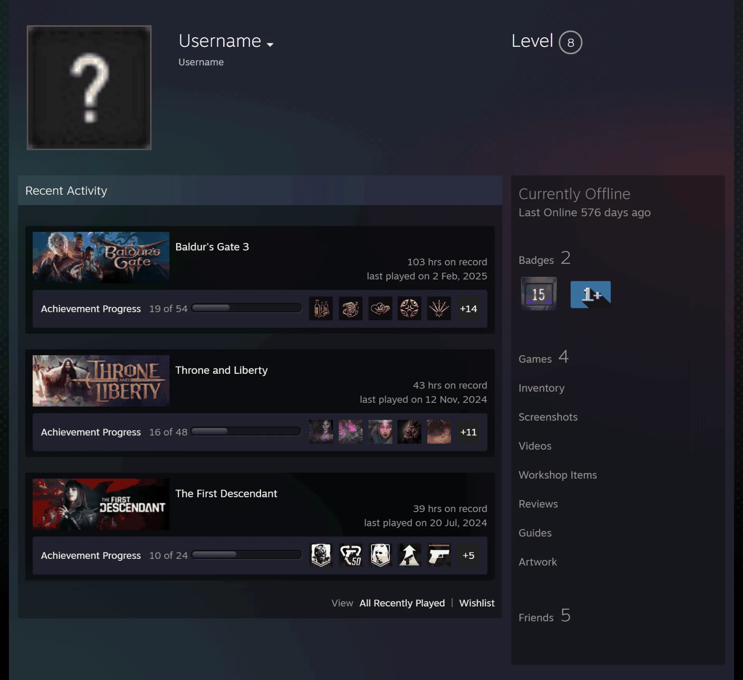The image size is (743, 680).
Task: Open The First Descendant game title
Action: pos(226,494)
